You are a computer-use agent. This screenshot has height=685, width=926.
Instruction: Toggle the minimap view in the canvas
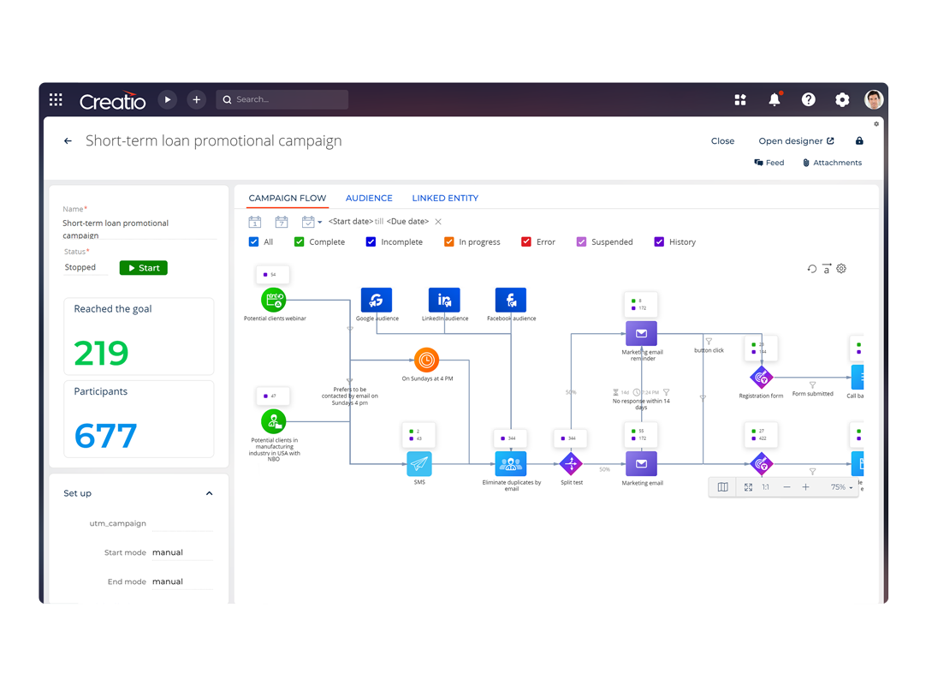point(722,486)
